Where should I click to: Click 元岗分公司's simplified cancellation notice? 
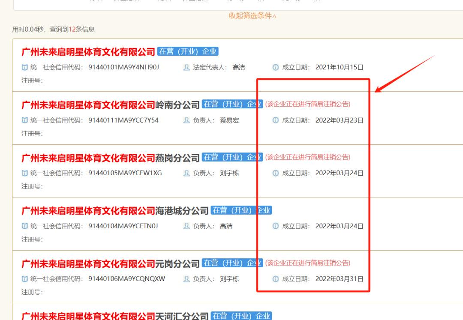[x=307, y=263]
